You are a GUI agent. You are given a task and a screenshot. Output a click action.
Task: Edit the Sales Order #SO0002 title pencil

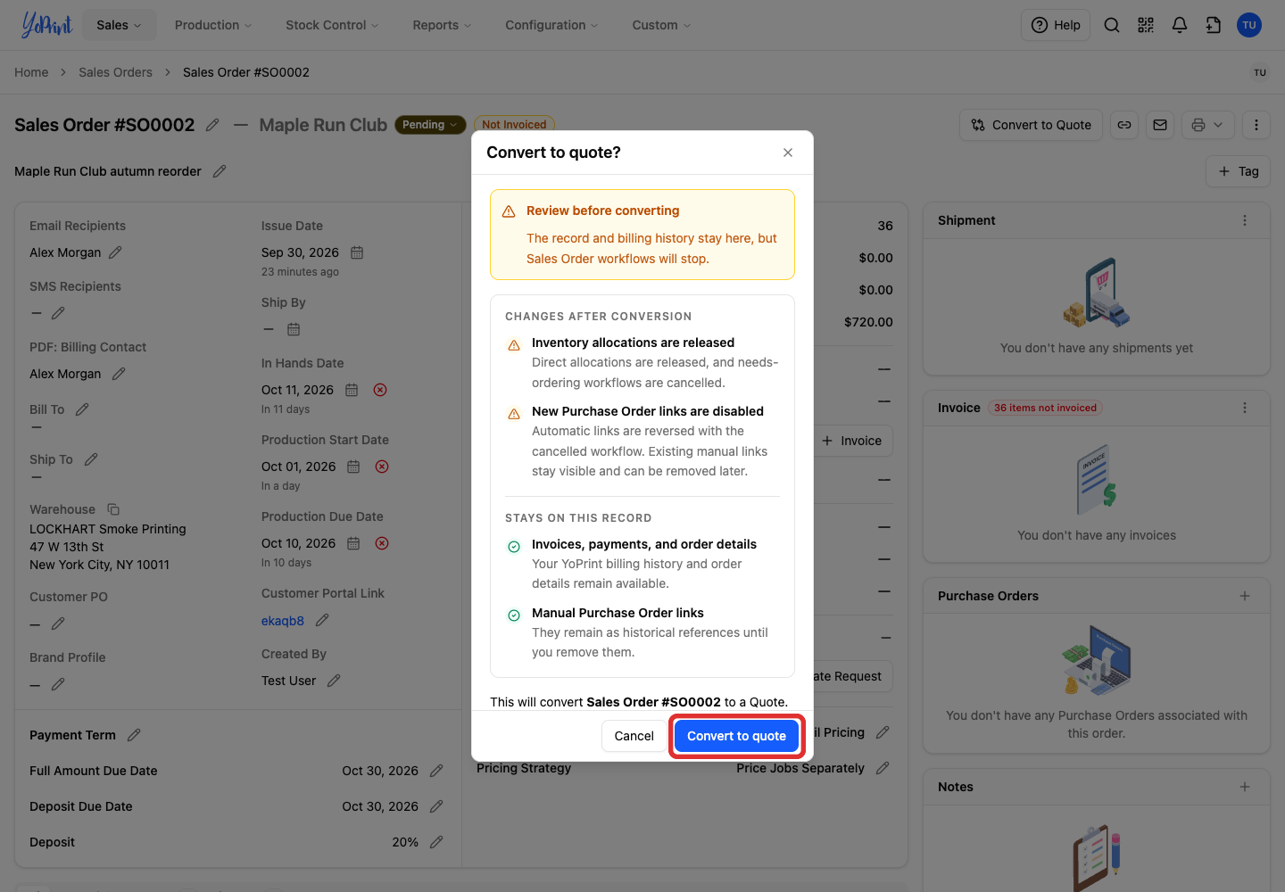212,125
